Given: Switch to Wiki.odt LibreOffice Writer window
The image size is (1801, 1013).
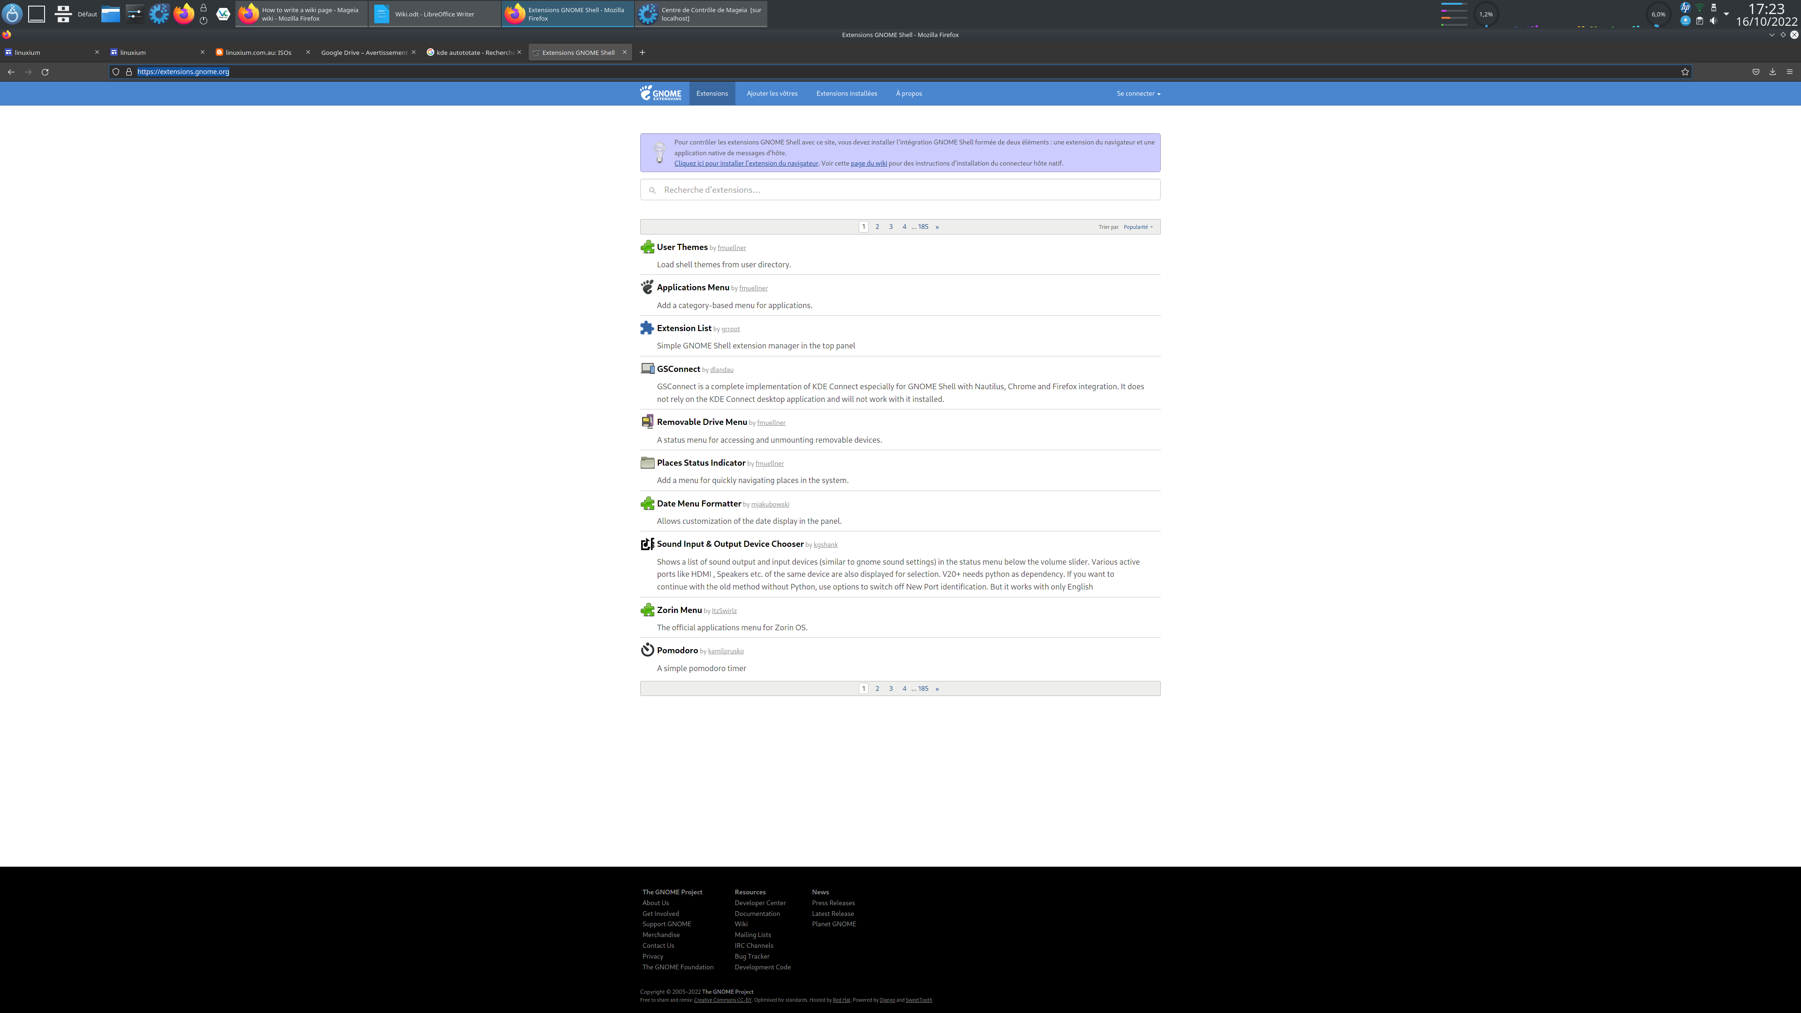Looking at the screenshot, I should pyautogui.click(x=435, y=14).
